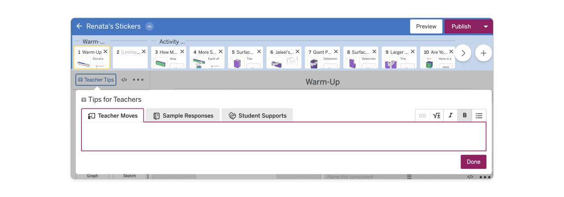Toggle bulleted list formatting
This screenshot has width=564, height=197.
(479, 115)
